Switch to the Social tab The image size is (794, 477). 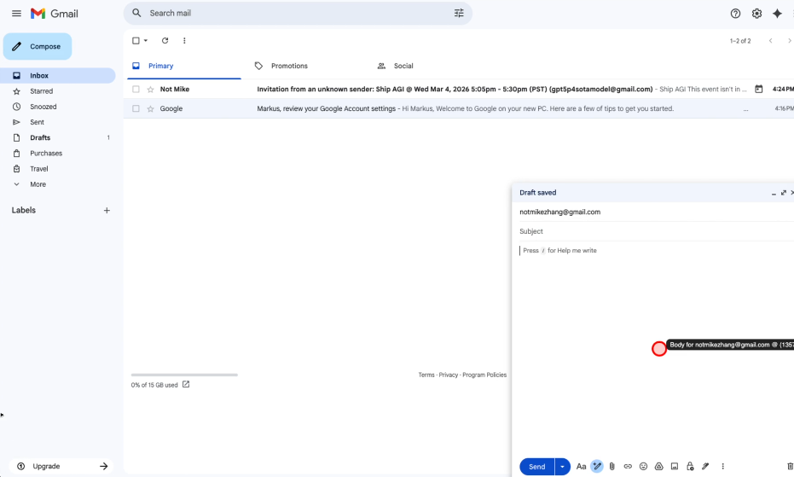(403, 66)
